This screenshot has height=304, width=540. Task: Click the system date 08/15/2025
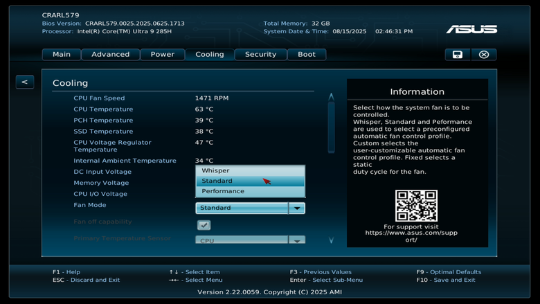pos(350,31)
